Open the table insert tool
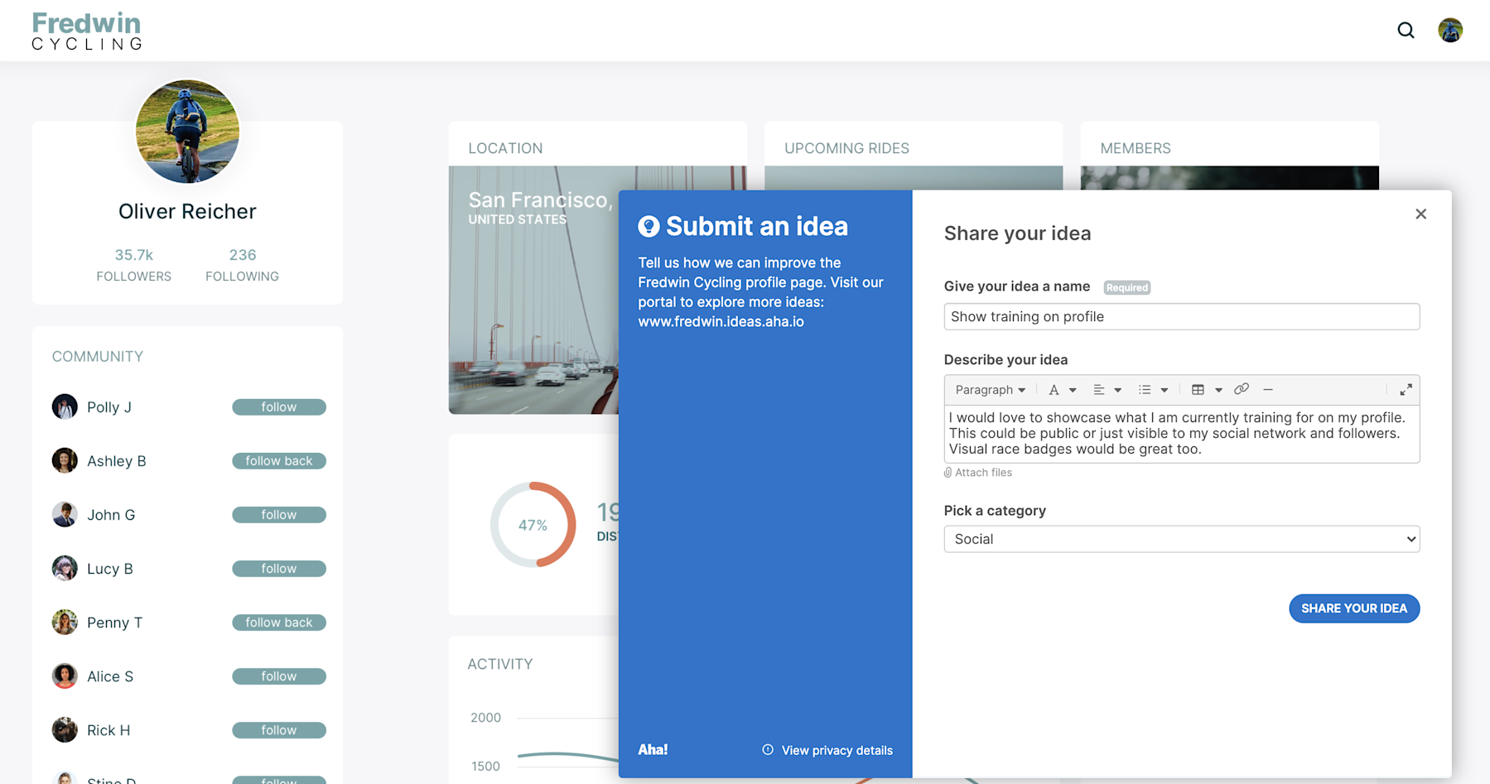Viewport: 1490px width, 784px height. [x=1198, y=389]
